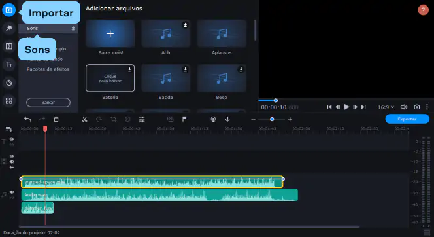Select the Beep sound thumbnail
Viewport: 434px width, 237px height.
(x=222, y=78)
